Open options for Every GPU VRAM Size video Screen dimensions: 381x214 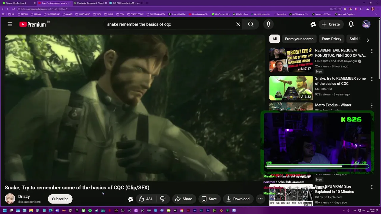[x=372, y=187]
